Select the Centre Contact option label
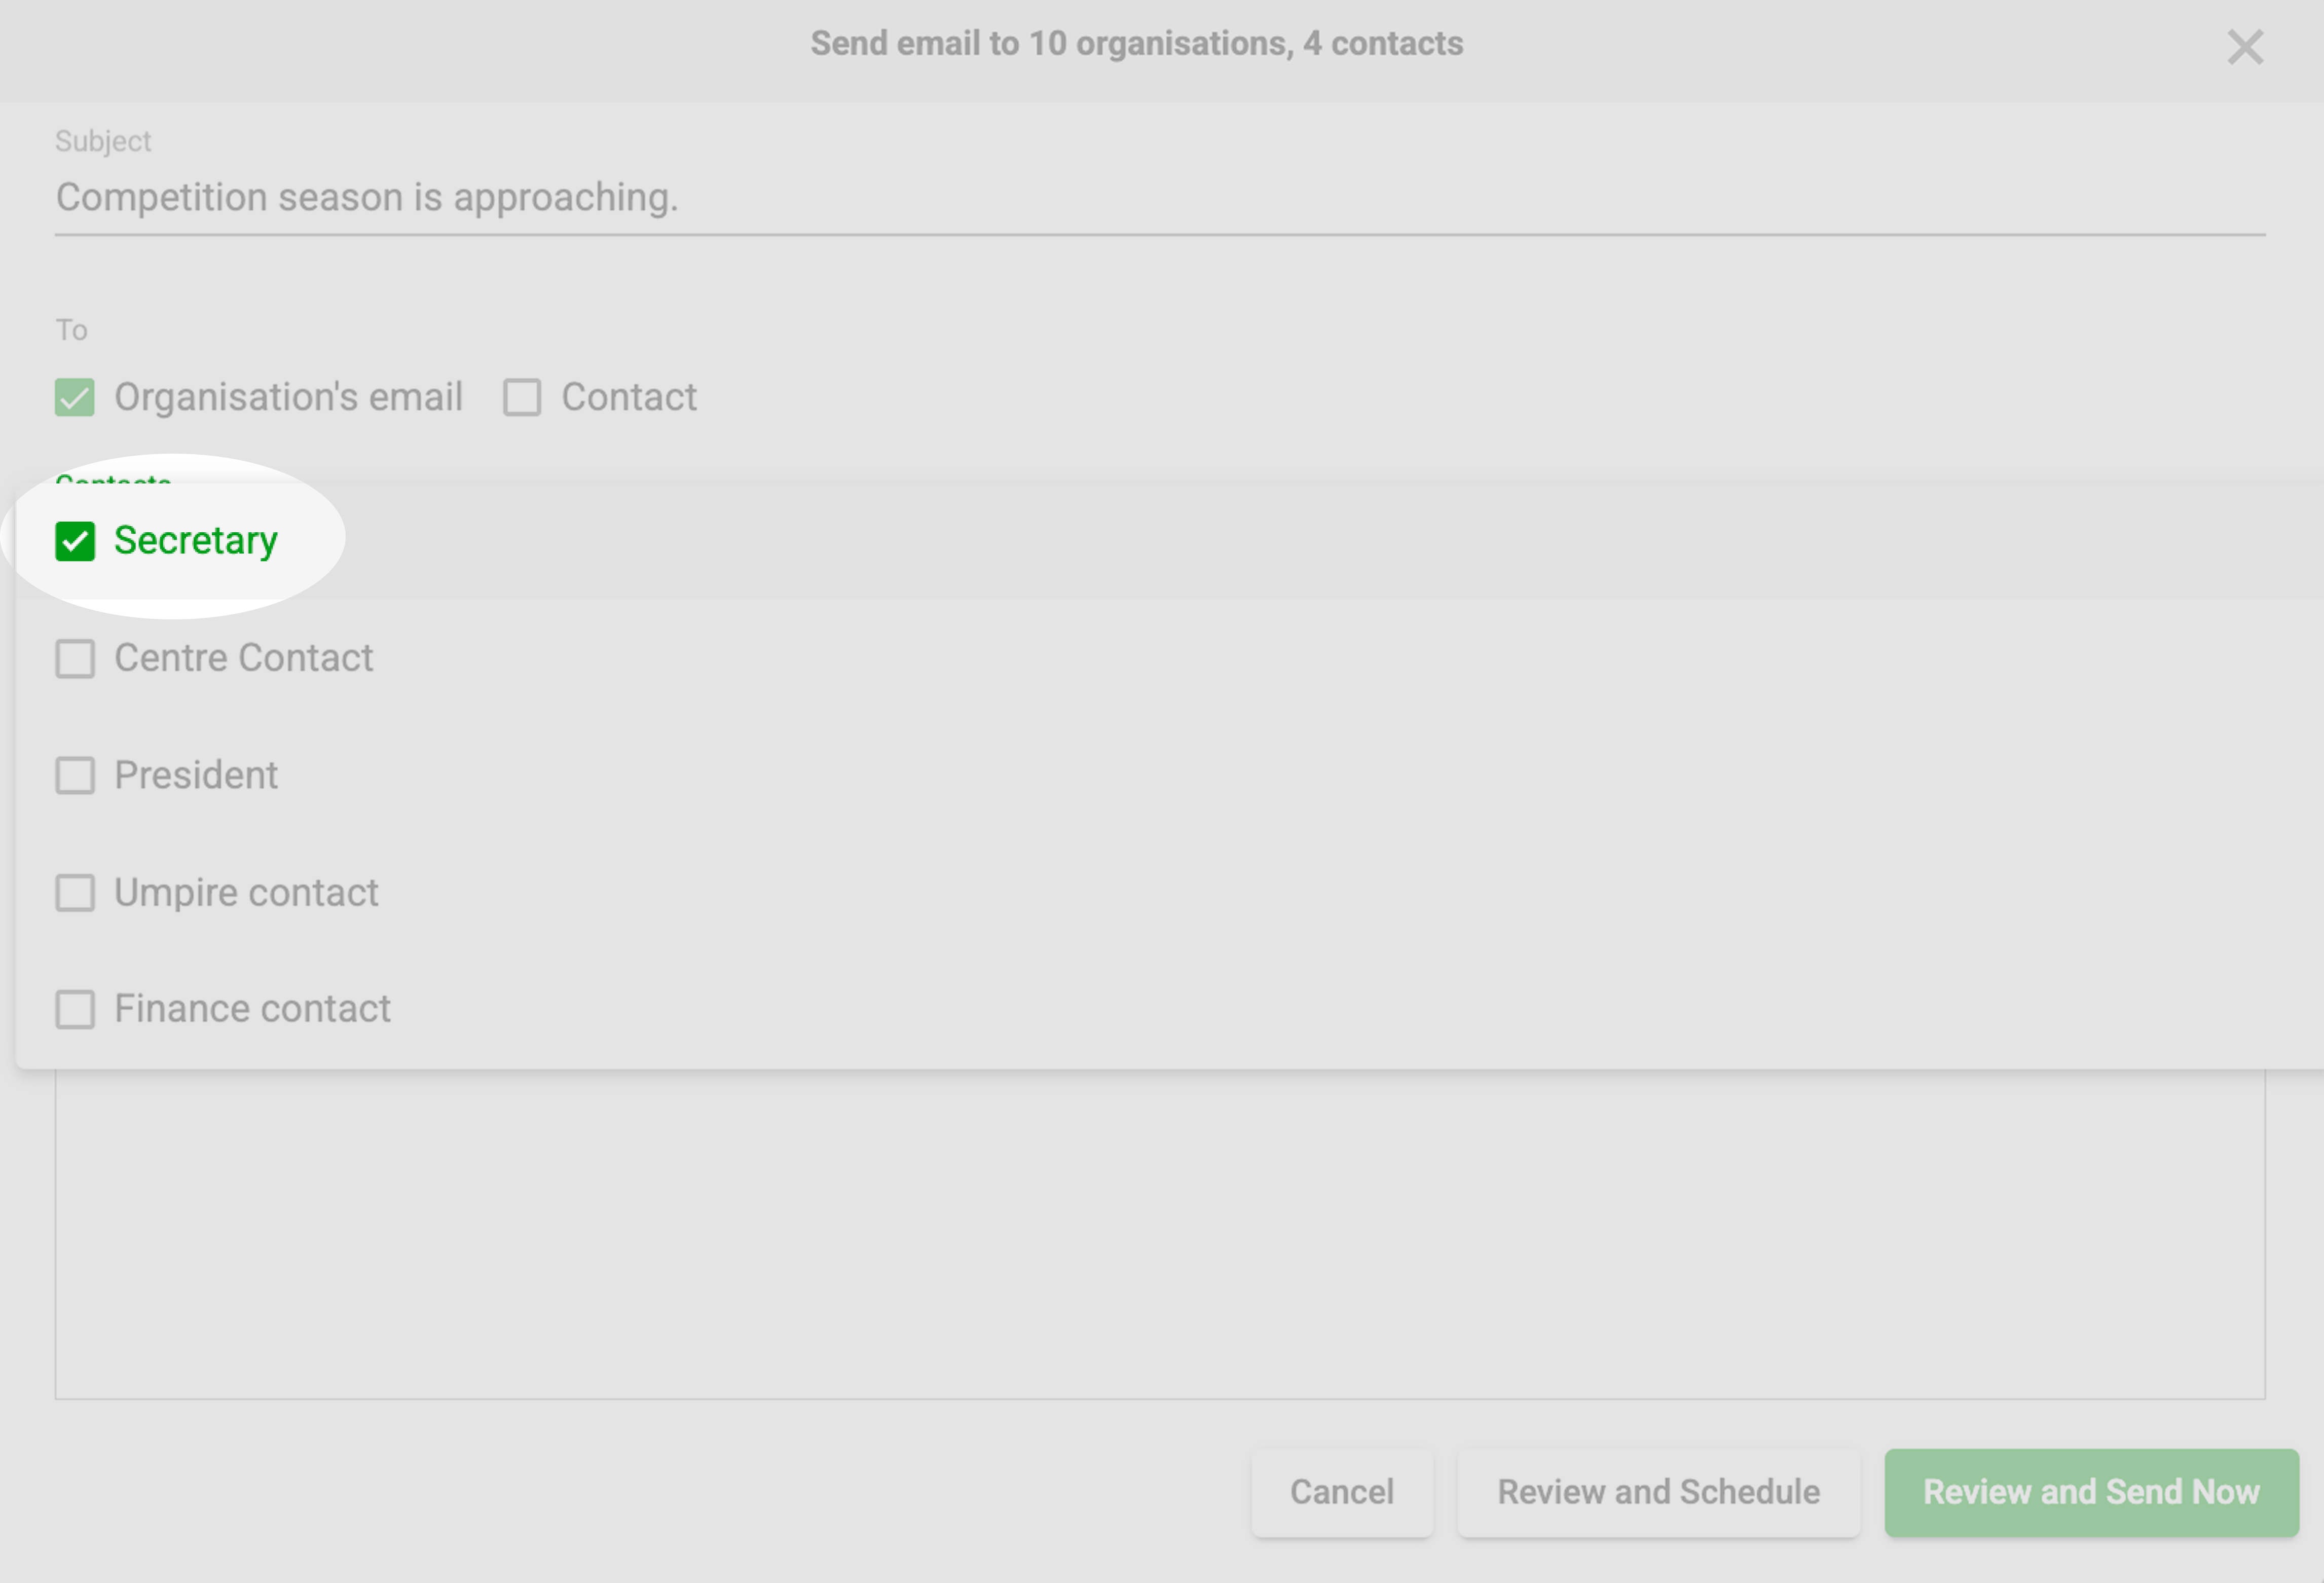Screen dimensions: 2324x1583 click(243, 658)
